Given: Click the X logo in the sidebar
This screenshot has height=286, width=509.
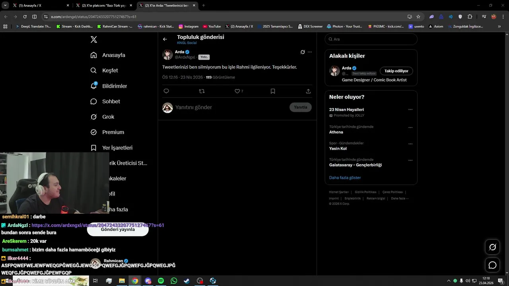Looking at the screenshot, I should 94,39.
